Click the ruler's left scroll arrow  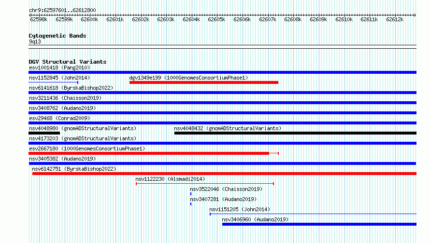point(30,15)
